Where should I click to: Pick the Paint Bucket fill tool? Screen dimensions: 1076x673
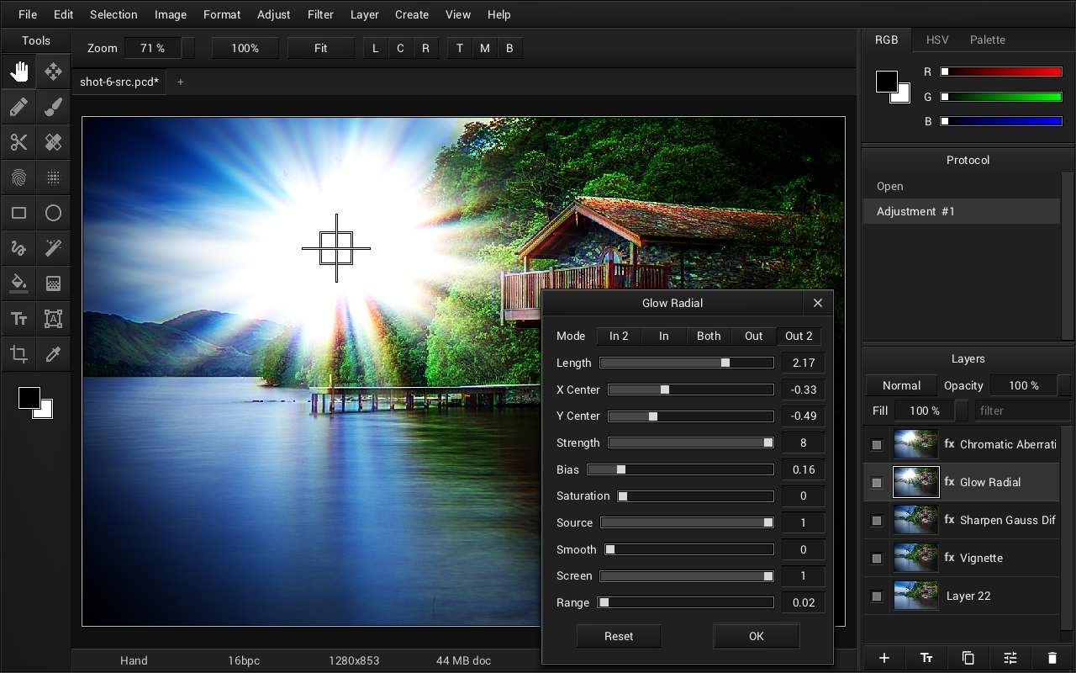point(18,284)
